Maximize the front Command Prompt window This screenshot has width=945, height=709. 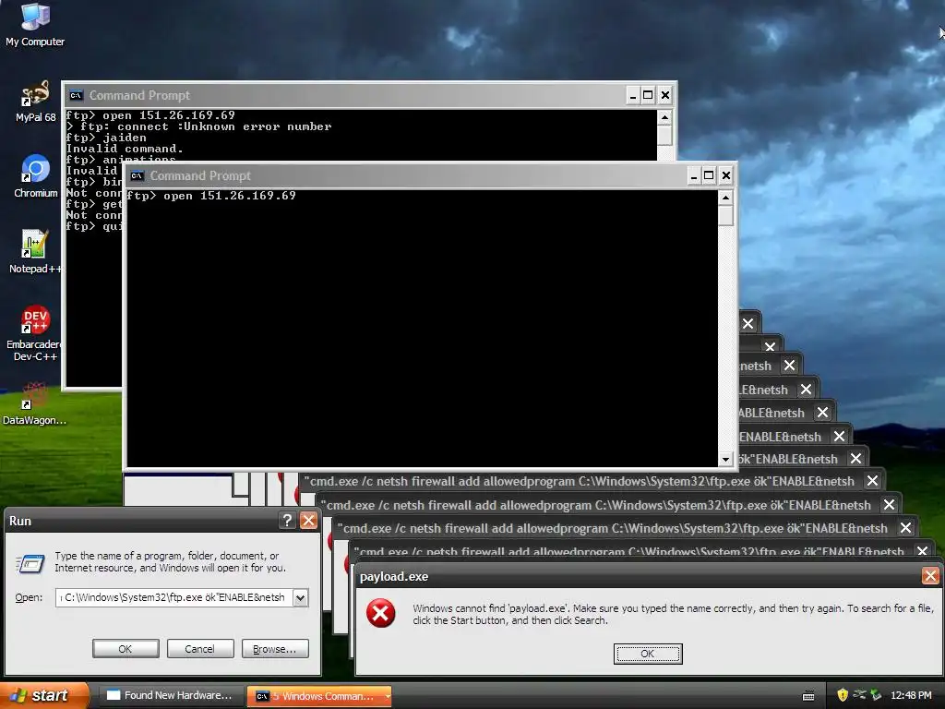click(x=710, y=175)
